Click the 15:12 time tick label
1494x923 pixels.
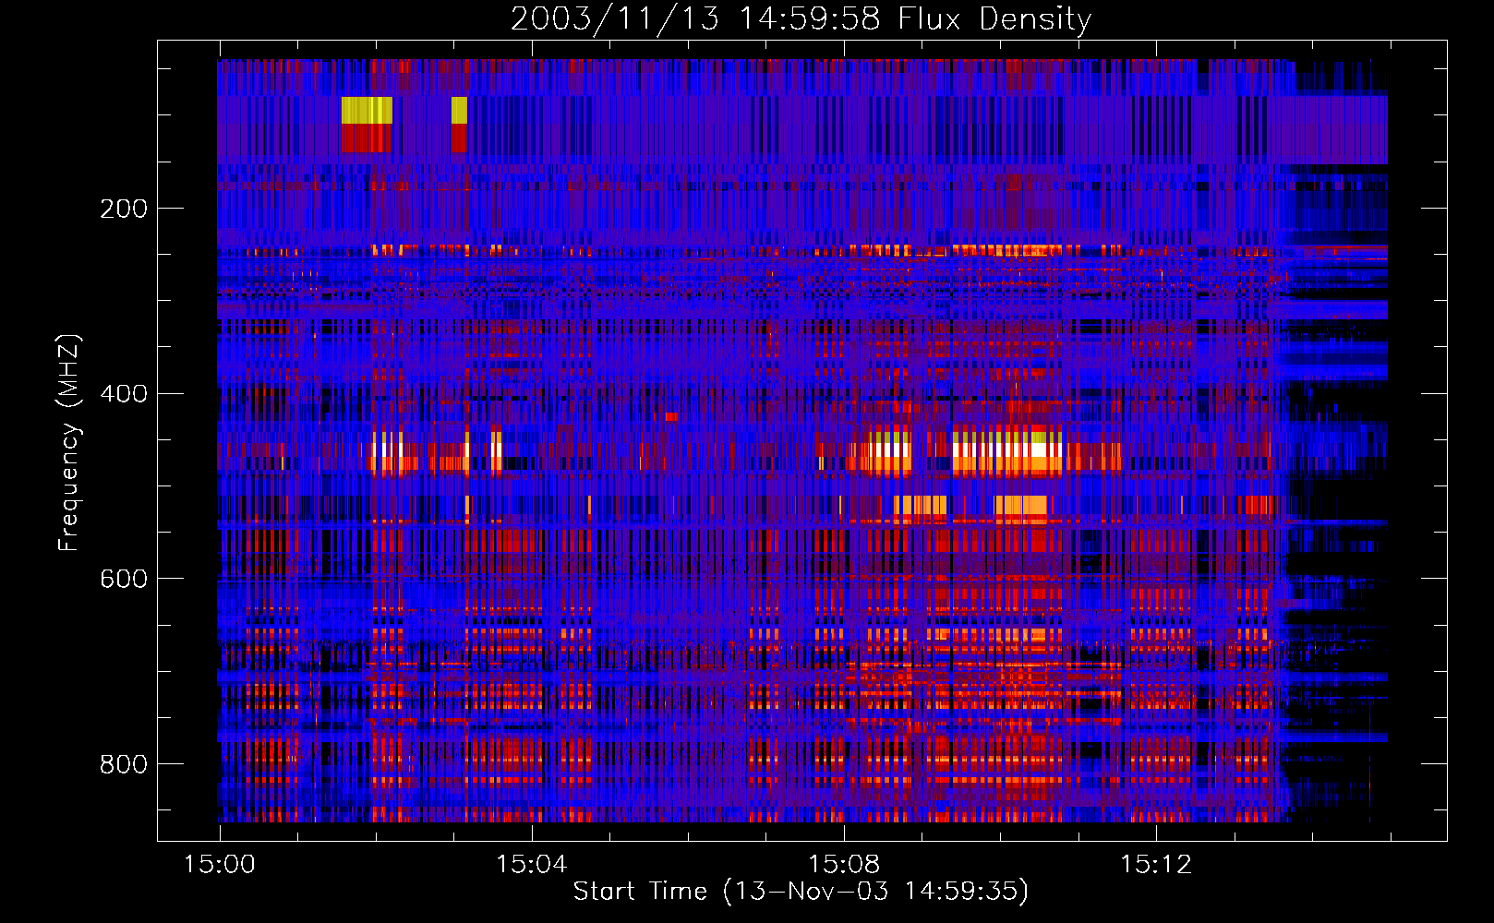click(x=1156, y=864)
